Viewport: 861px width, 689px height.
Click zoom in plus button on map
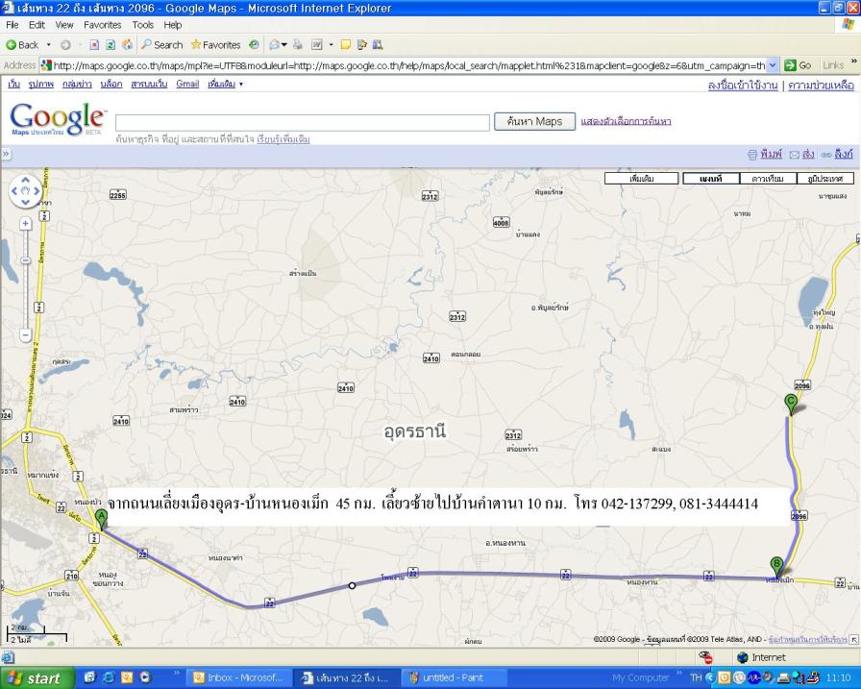26,223
